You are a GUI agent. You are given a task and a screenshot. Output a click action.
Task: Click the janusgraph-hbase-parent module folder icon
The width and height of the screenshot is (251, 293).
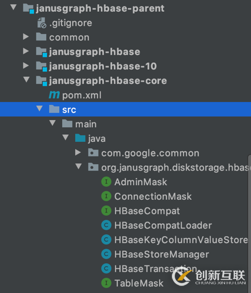click(28, 9)
